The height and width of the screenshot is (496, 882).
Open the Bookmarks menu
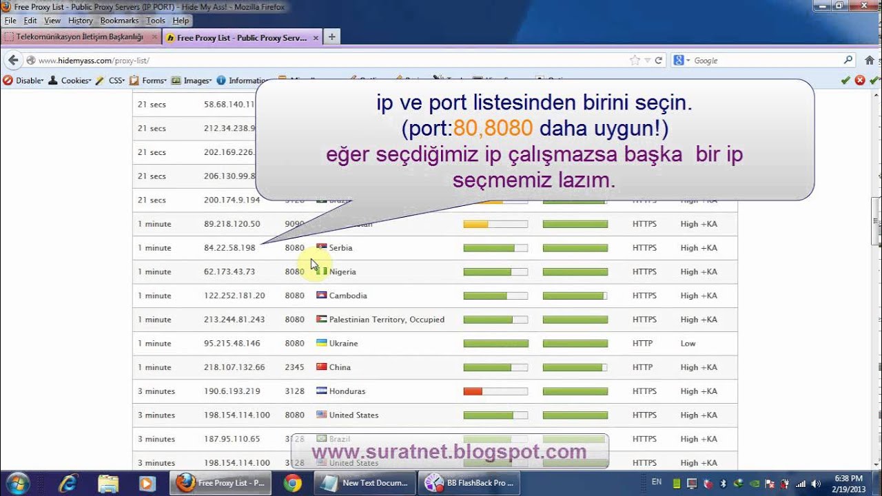point(119,21)
